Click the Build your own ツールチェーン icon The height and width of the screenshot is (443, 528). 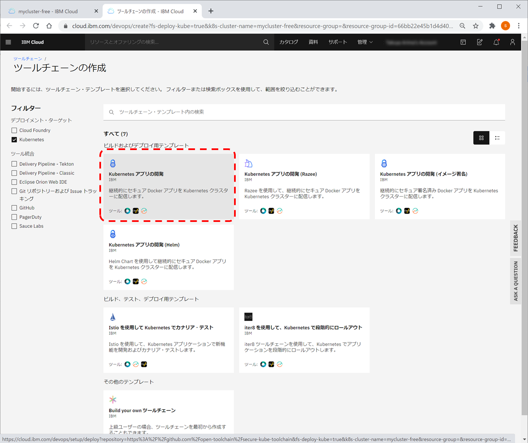coord(113,400)
